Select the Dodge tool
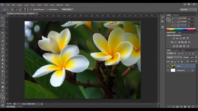 click(2, 67)
